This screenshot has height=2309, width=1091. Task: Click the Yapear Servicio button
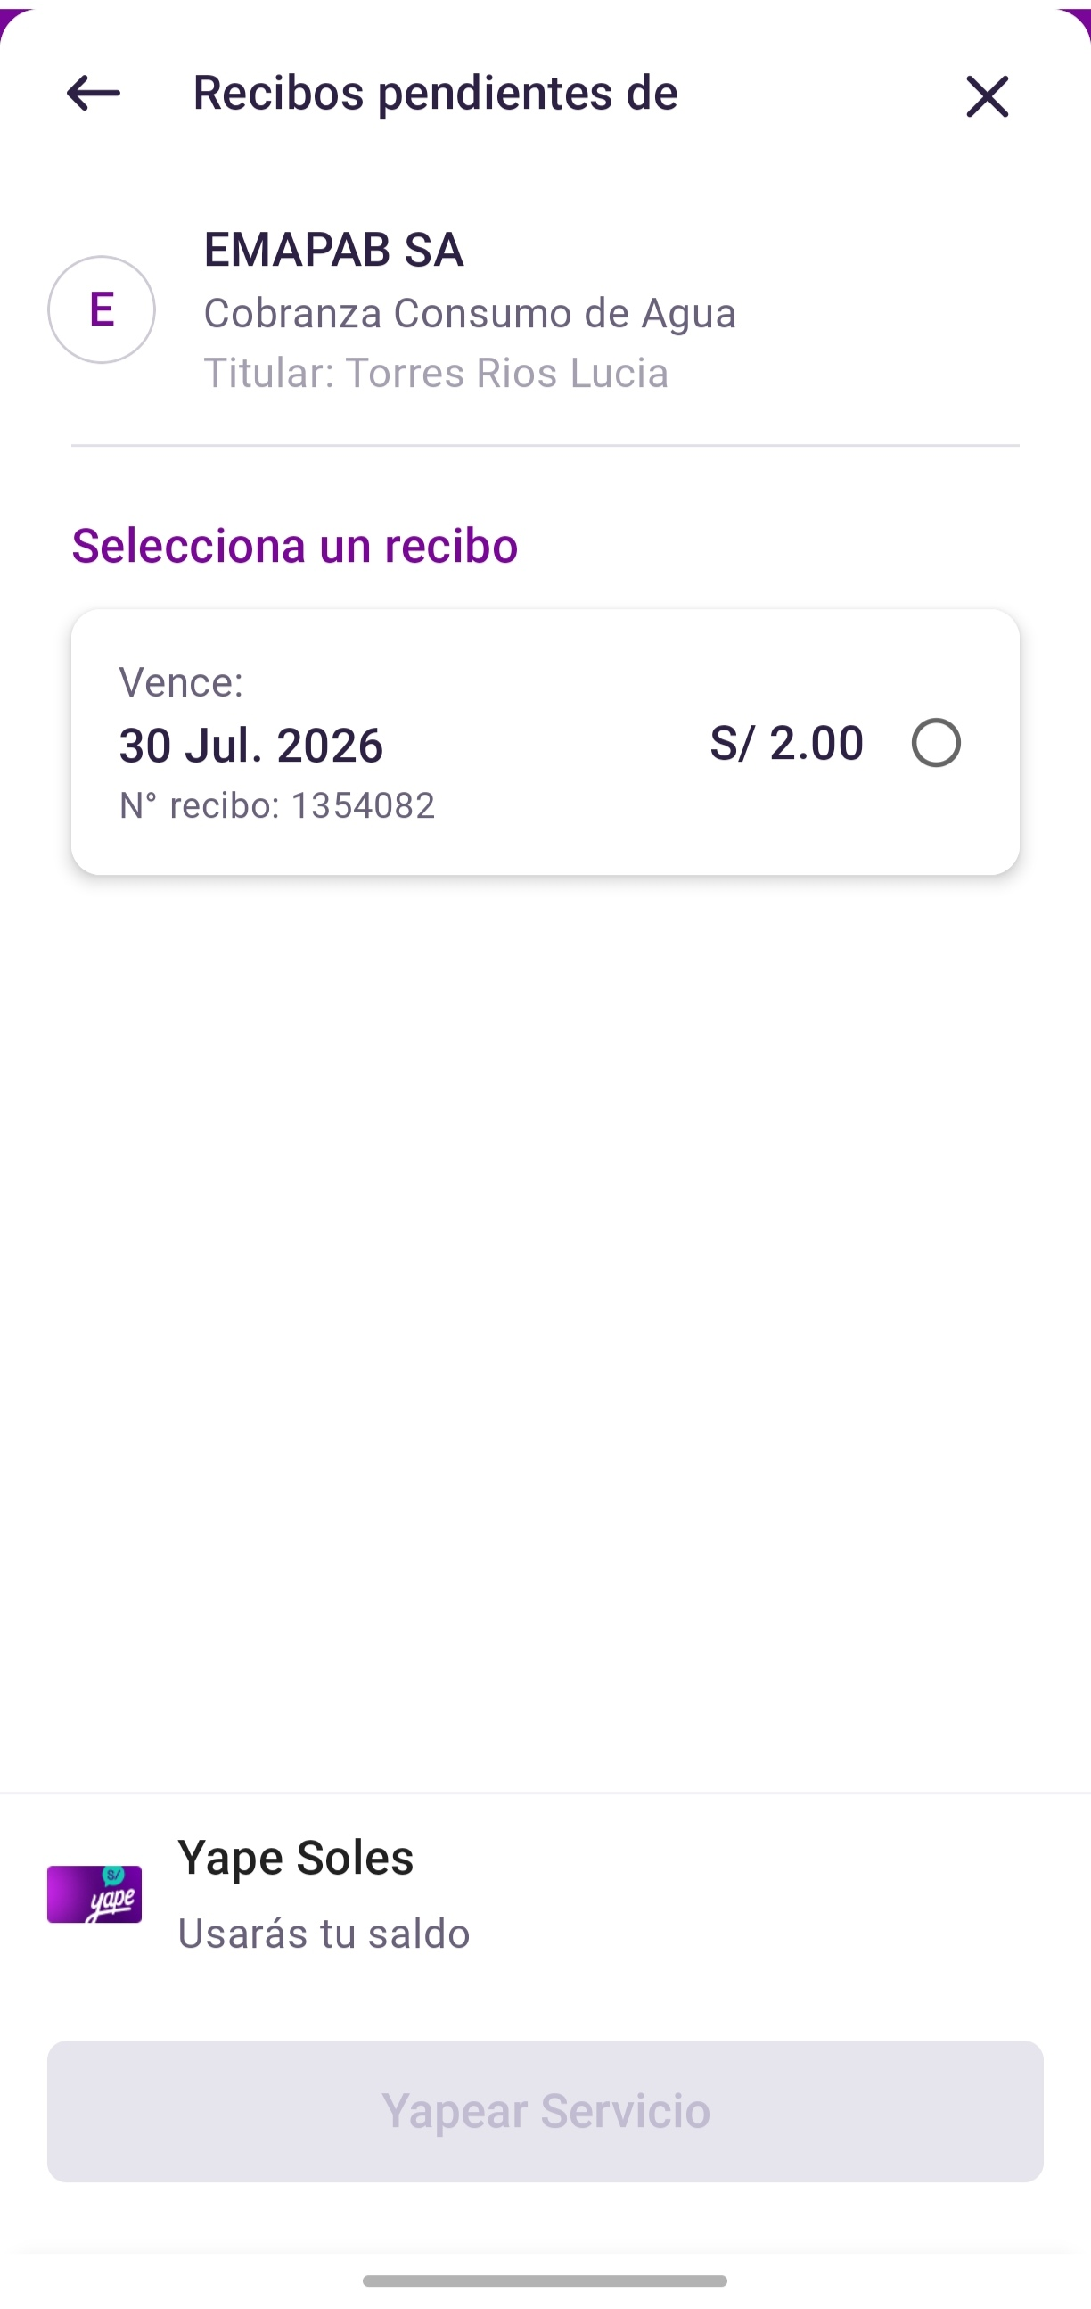(545, 2111)
